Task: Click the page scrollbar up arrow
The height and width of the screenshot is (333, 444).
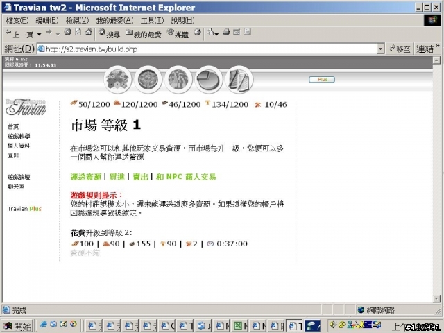Action: [436, 60]
